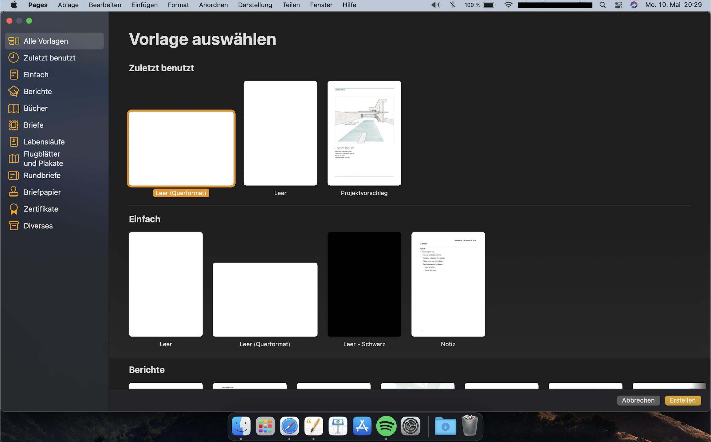Select the Zertifikate ribbon icon
This screenshot has width=711, height=442.
14,209
